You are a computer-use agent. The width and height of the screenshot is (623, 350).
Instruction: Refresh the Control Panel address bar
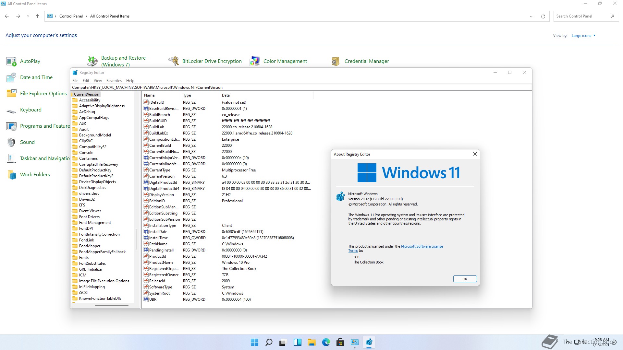pyautogui.click(x=543, y=16)
